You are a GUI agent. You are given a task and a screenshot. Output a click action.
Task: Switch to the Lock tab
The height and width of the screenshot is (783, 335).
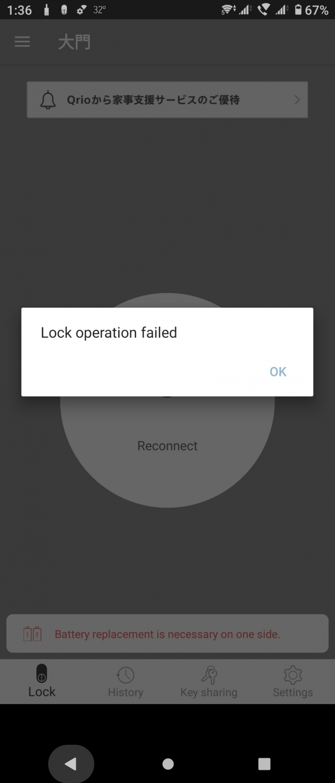42,681
